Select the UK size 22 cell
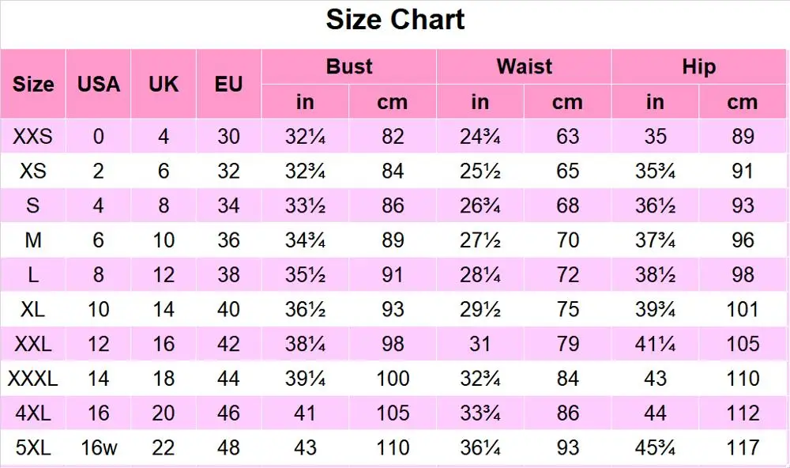Image resolution: width=790 pixels, height=468 pixels. pyautogui.click(x=164, y=448)
